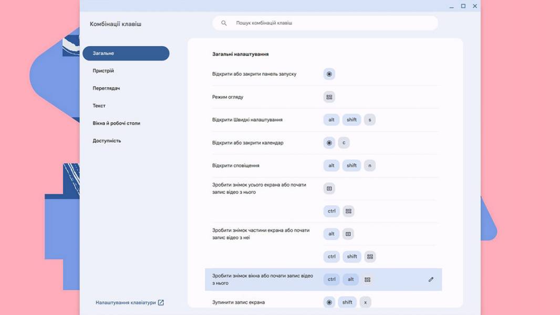Maximize the shortcuts window
This screenshot has height=315, width=560.
463,6
